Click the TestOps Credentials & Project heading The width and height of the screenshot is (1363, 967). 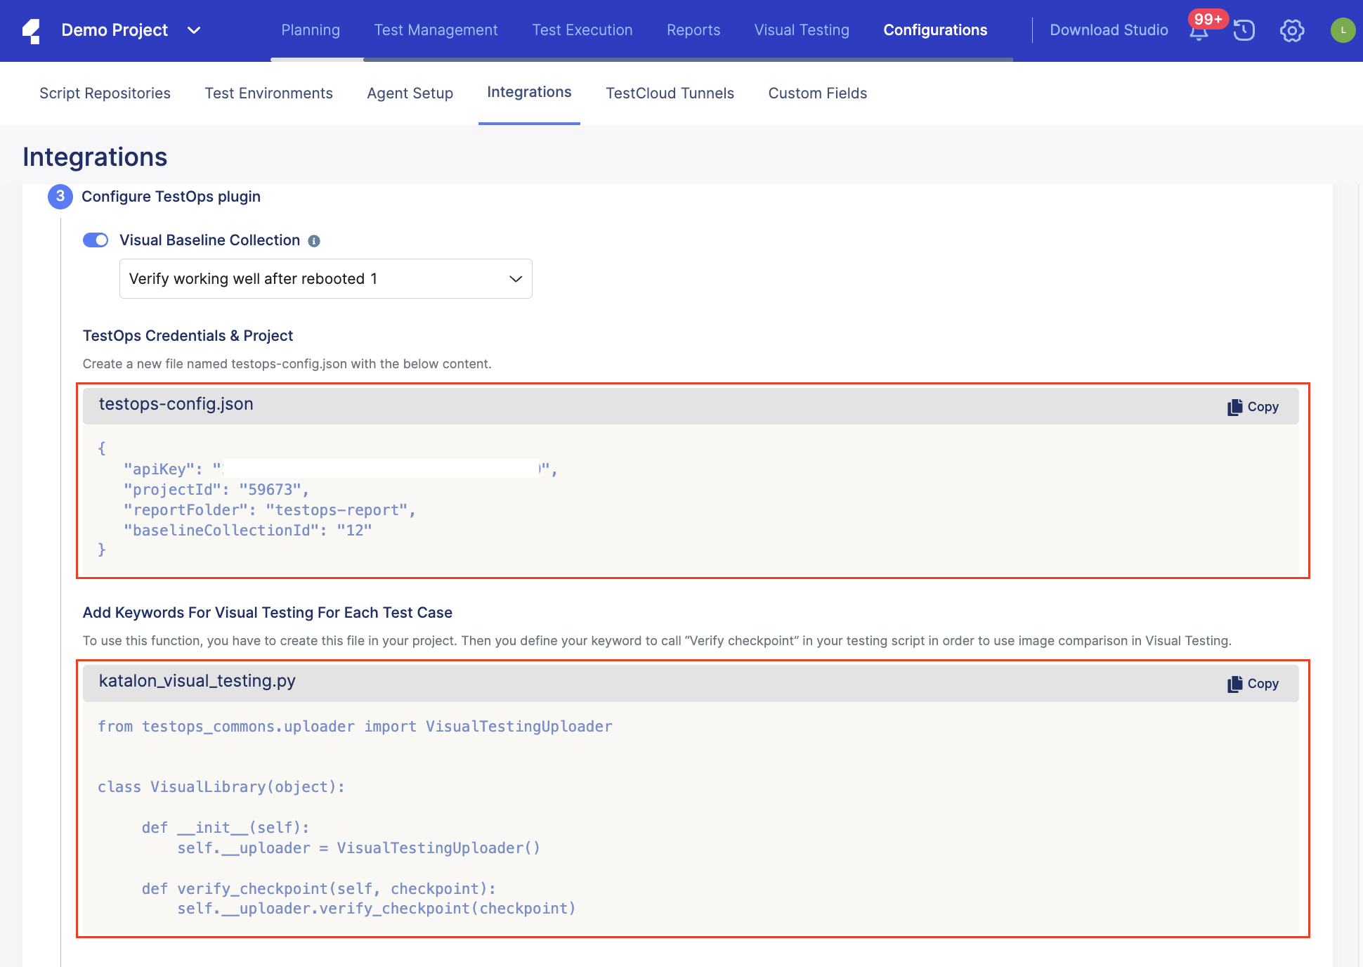click(x=188, y=336)
